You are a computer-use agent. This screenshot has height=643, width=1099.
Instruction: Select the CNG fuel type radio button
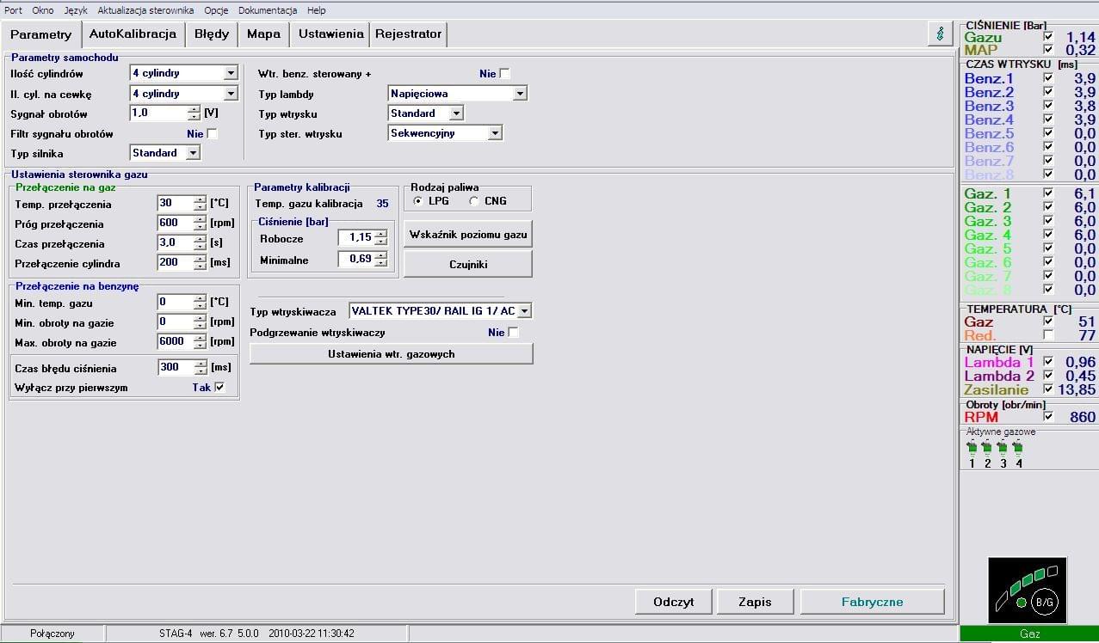tap(474, 201)
